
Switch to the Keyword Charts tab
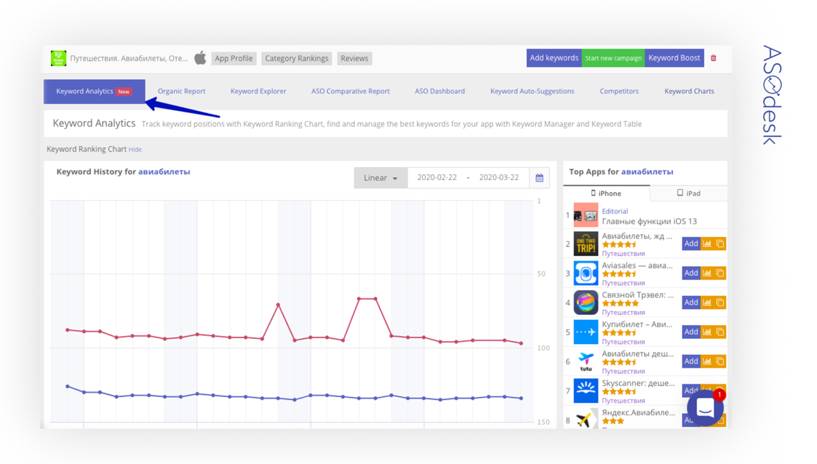pos(689,91)
